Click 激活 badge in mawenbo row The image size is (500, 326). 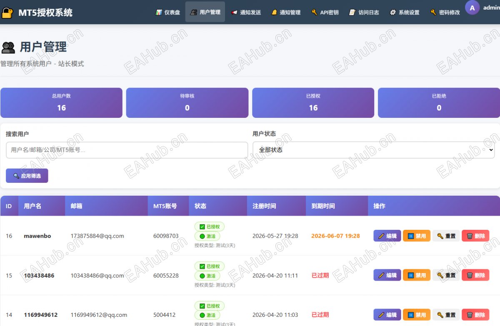207,236
